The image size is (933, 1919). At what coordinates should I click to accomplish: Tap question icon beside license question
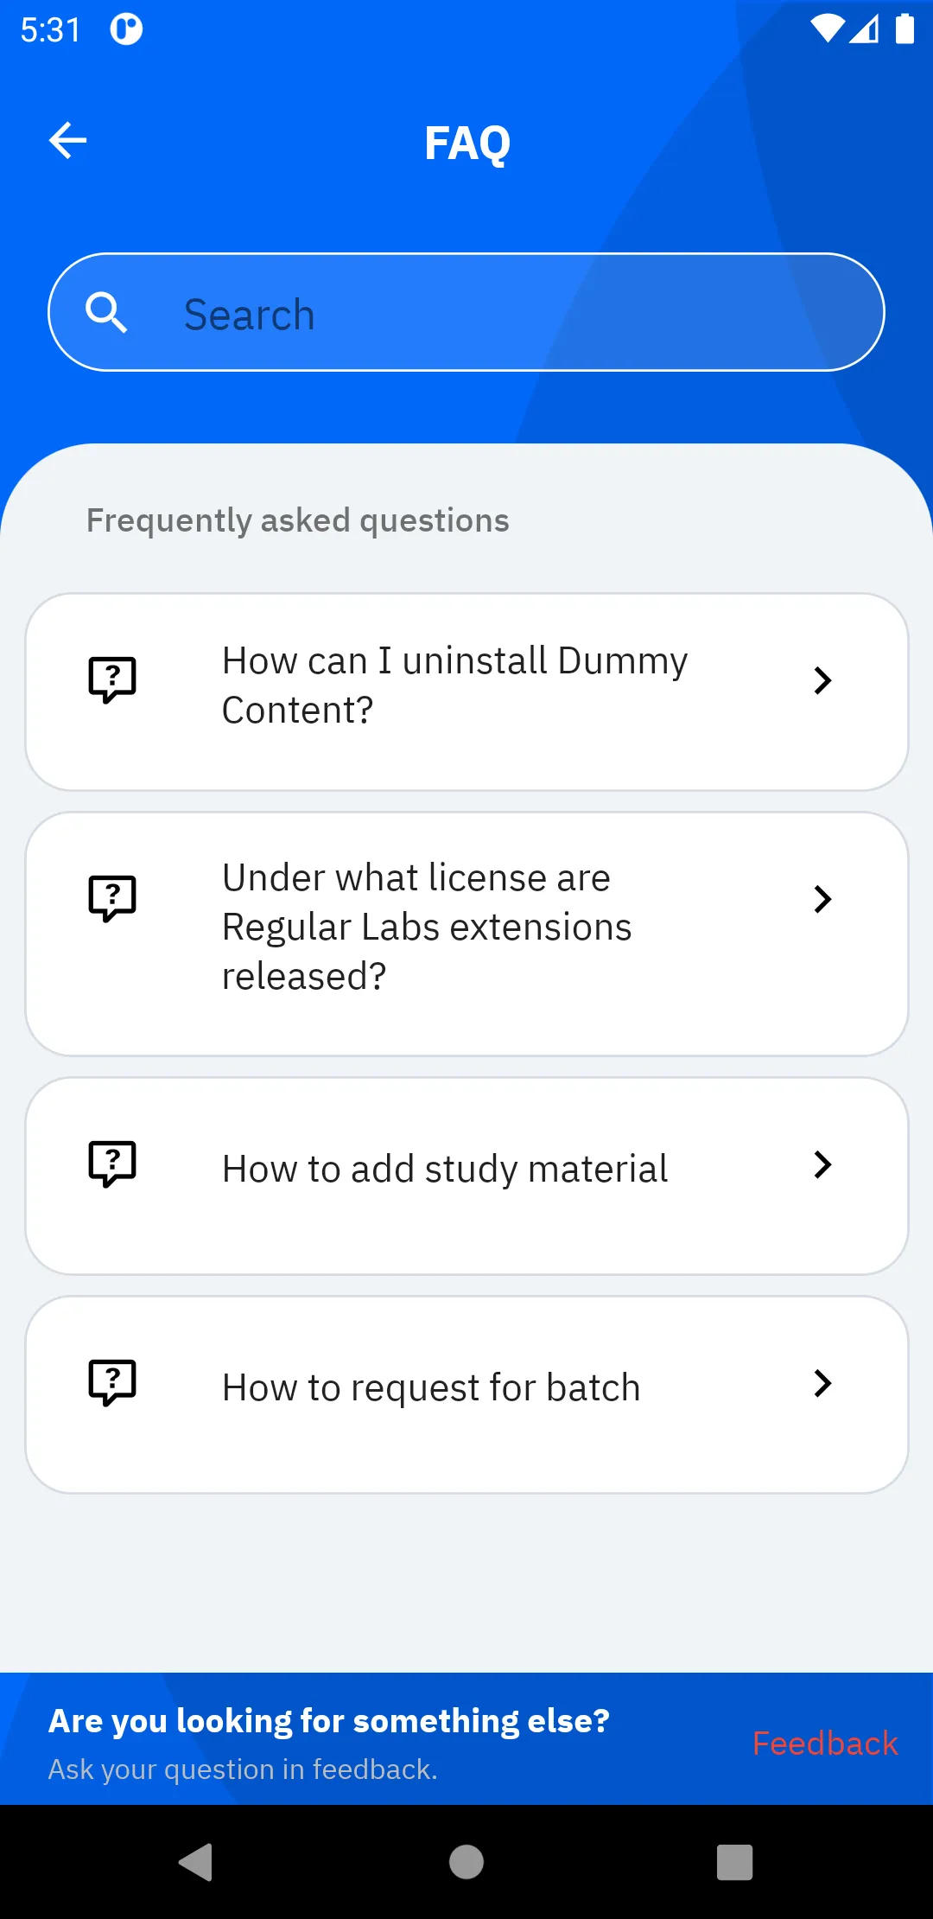click(112, 899)
